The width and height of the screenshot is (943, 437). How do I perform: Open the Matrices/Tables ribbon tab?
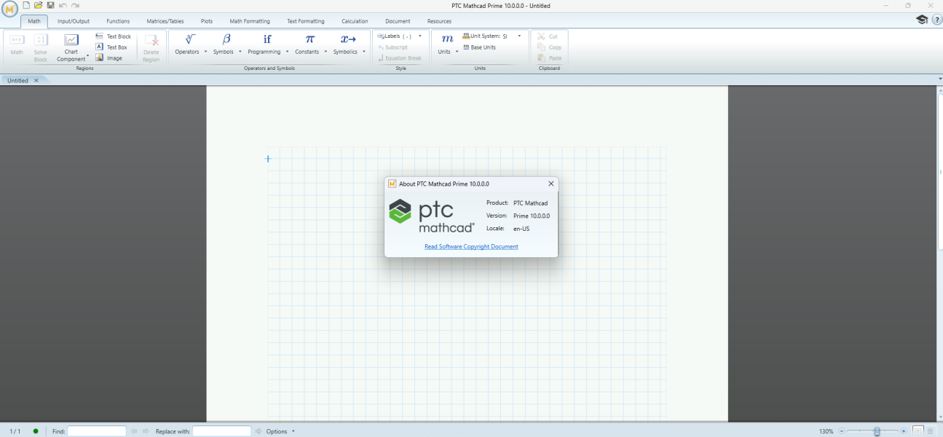[x=165, y=21]
